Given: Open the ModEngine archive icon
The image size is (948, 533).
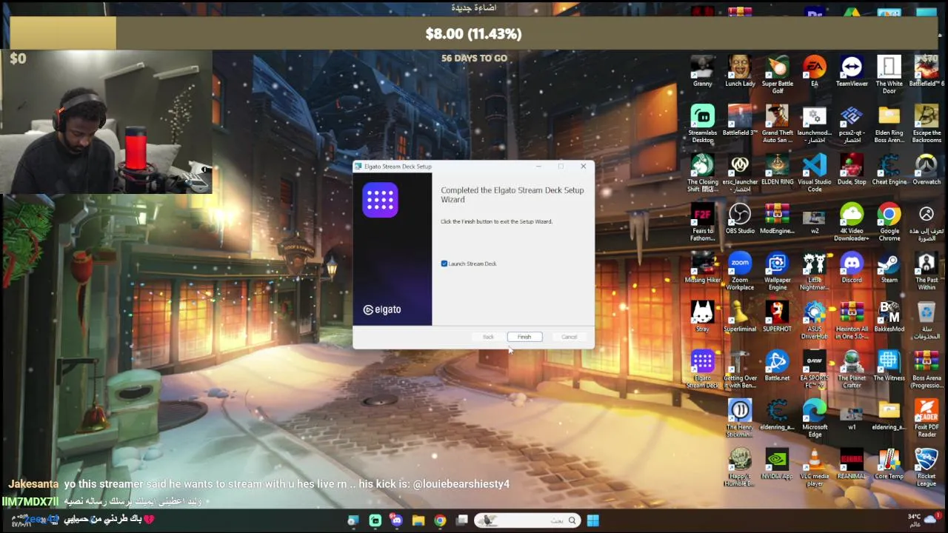Looking at the screenshot, I should [x=777, y=218].
